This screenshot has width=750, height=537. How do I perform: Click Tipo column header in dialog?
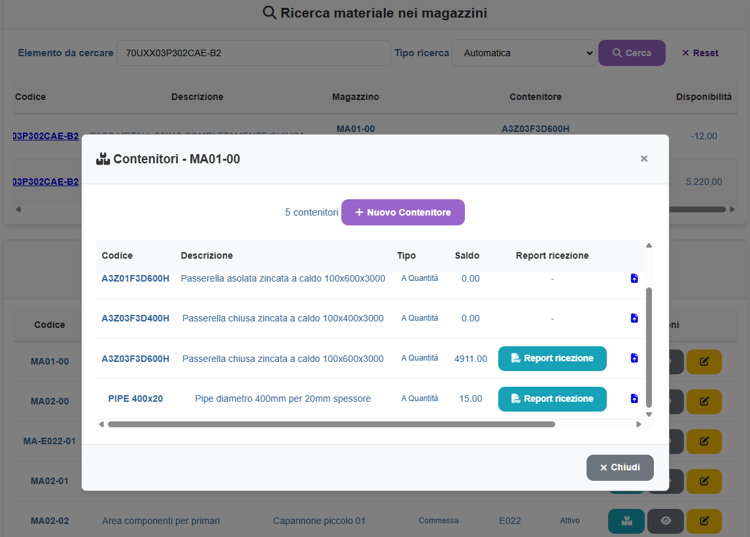click(406, 255)
